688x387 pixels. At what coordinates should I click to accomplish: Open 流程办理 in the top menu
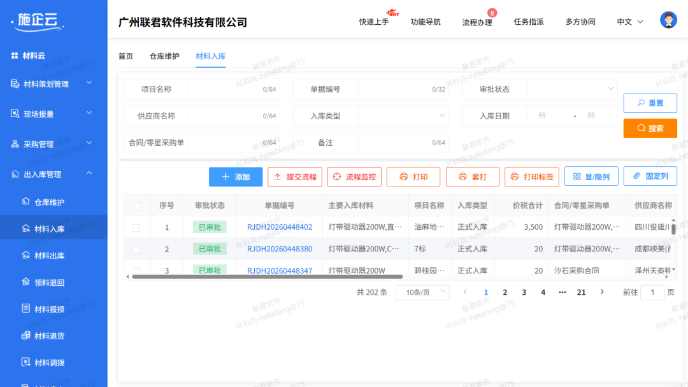pyautogui.click(x=477, y=22)
